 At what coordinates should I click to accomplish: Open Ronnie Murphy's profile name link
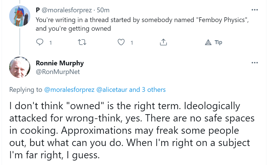click(60, 63)
